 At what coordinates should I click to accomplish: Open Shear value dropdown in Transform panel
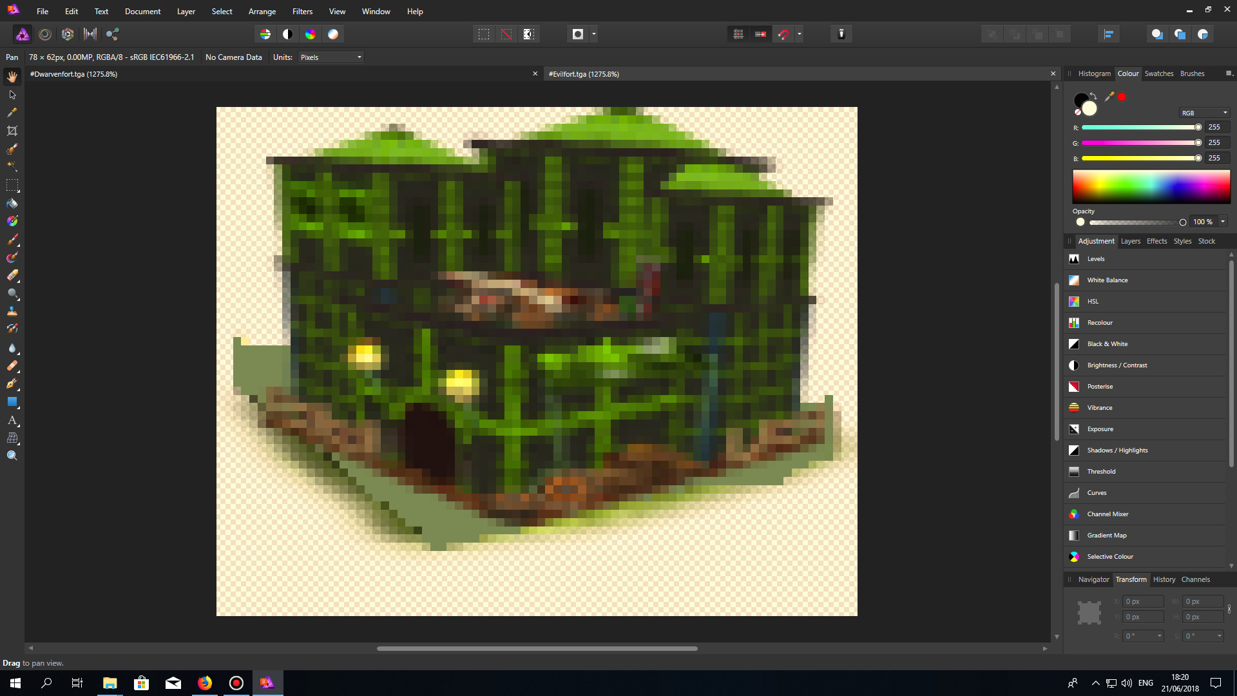click(x=1220, y=636)
